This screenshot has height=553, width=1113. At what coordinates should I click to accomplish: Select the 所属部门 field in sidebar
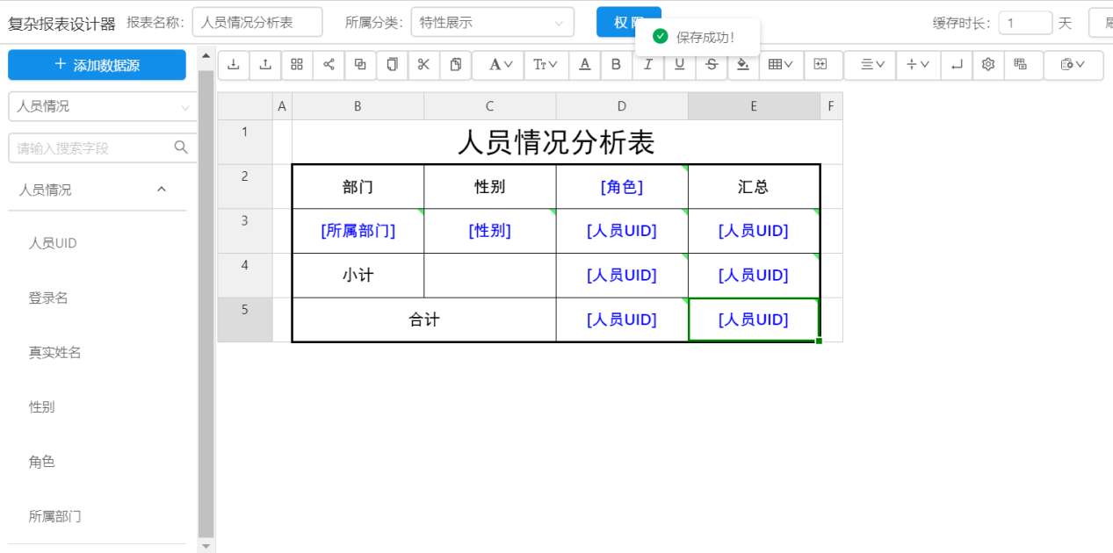tap(55, 516)
